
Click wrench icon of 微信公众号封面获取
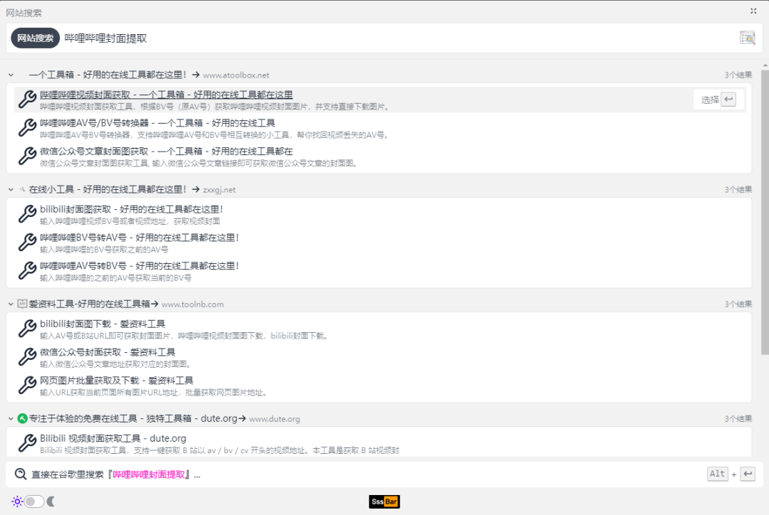click(x=27, y=357)
